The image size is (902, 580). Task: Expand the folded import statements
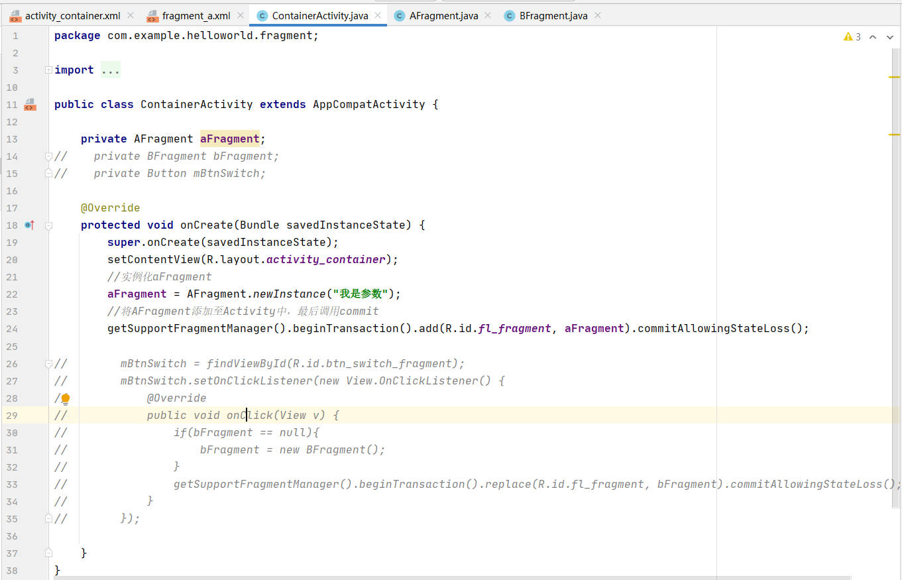(48, 70)
